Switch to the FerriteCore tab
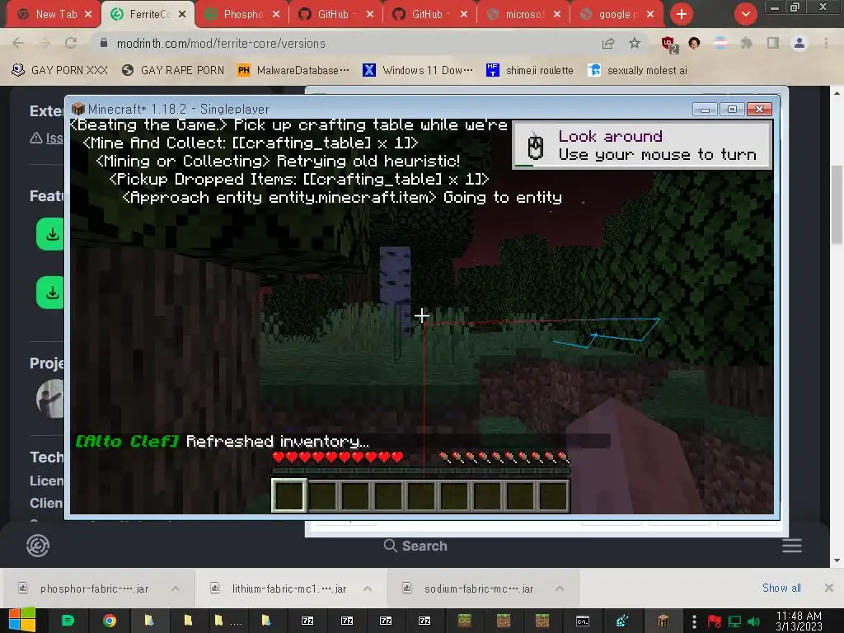Image resolution: width=844 pixels, height=633 pixels. coord(149,14)
